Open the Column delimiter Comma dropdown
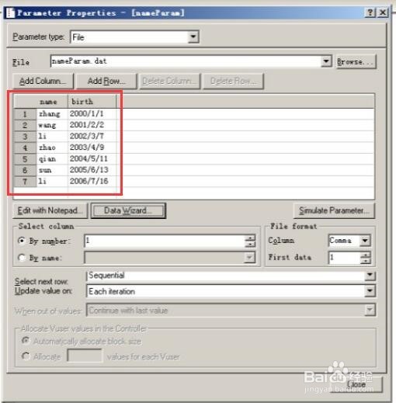The image size is (396, 403). pos(365,241)
